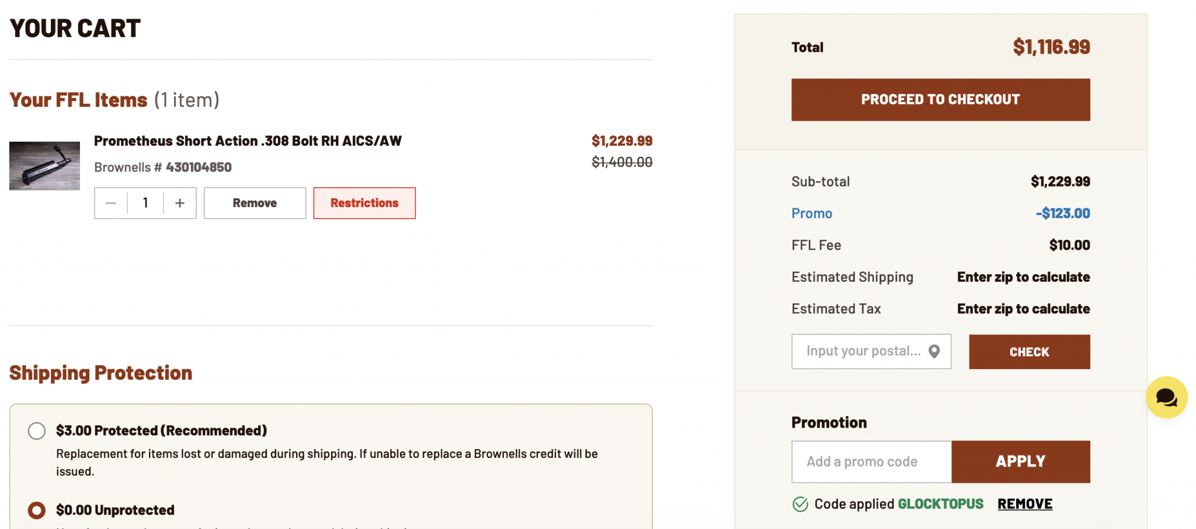Image resolution: width=1196 pixels, height=529 pixels.
Task: Focus the postal code input field
Action: point(871,351)
